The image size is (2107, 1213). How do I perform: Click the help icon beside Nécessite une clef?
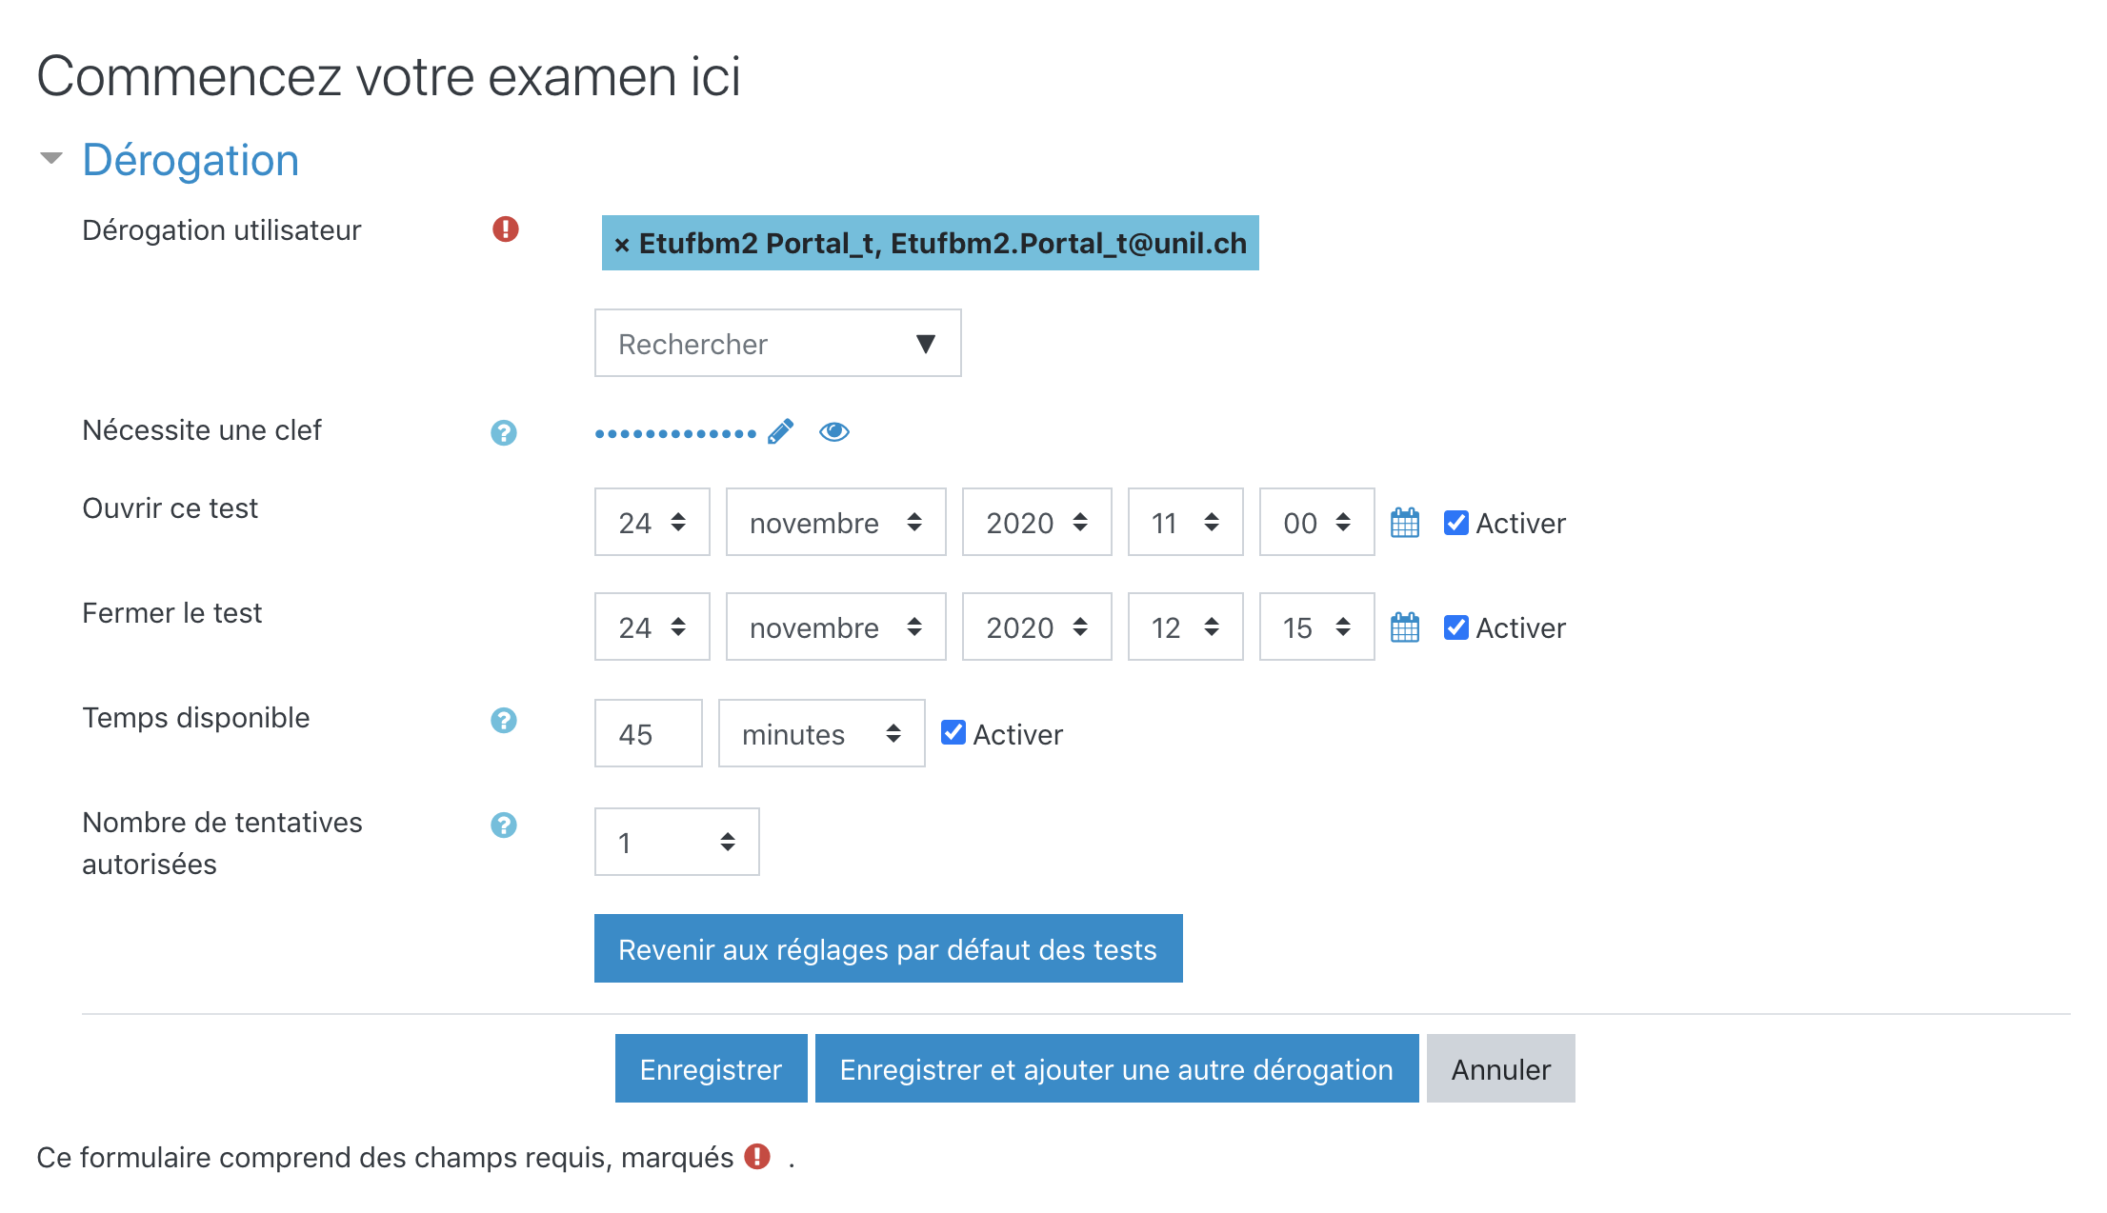[x=504, y=433]
